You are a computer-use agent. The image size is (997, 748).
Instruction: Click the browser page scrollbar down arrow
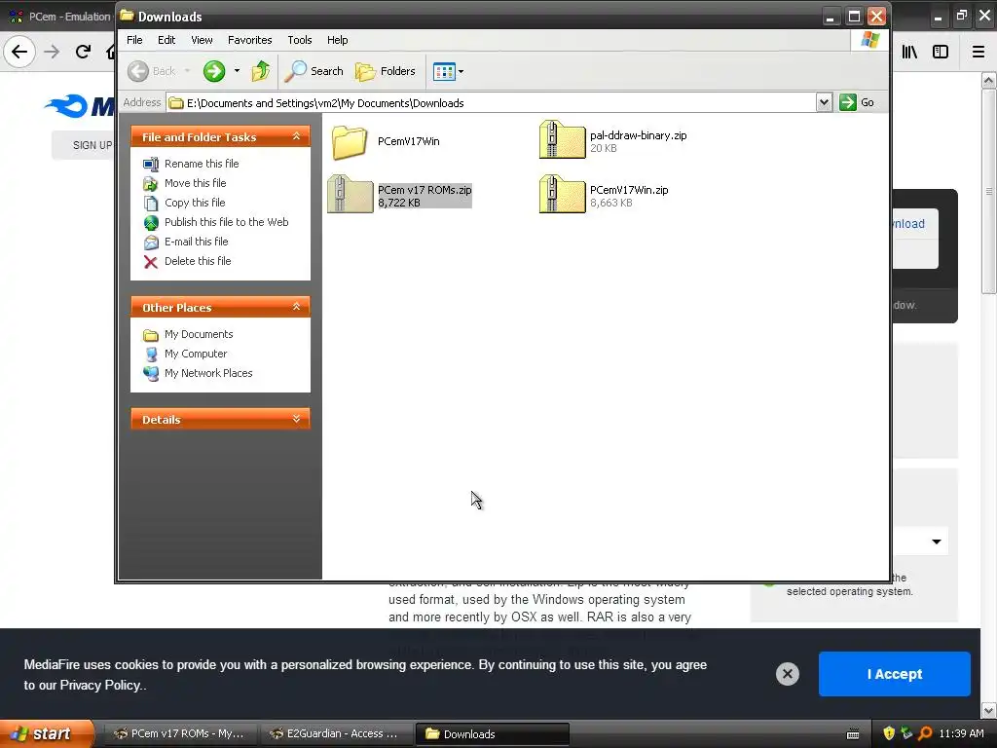988,709
